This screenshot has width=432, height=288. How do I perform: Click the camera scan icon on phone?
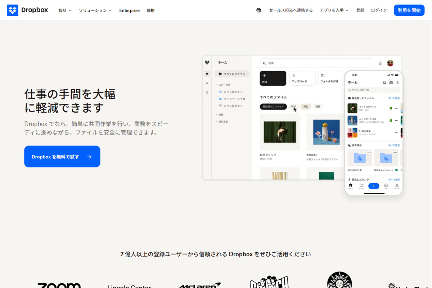[x=391, y=82]
